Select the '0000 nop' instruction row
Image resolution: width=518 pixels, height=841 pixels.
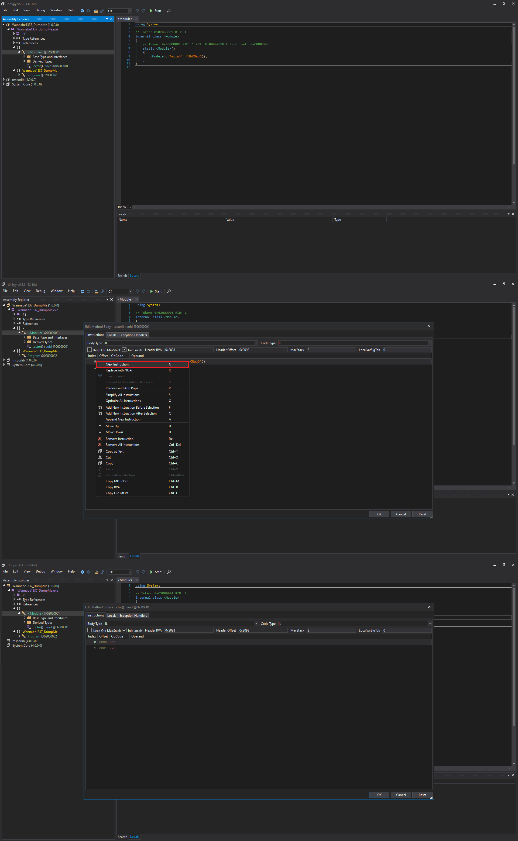click(x=259, y=642)
